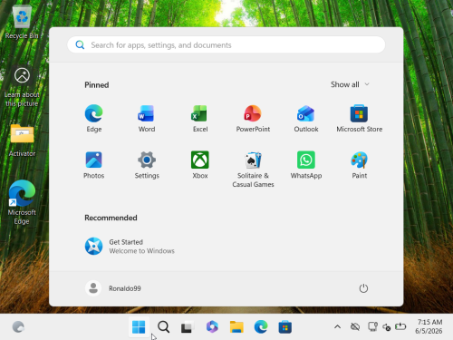The width and height of the screenshot is (453, 340).
Task: Show hidden system tray icons
Action: [x=338, y=326]
